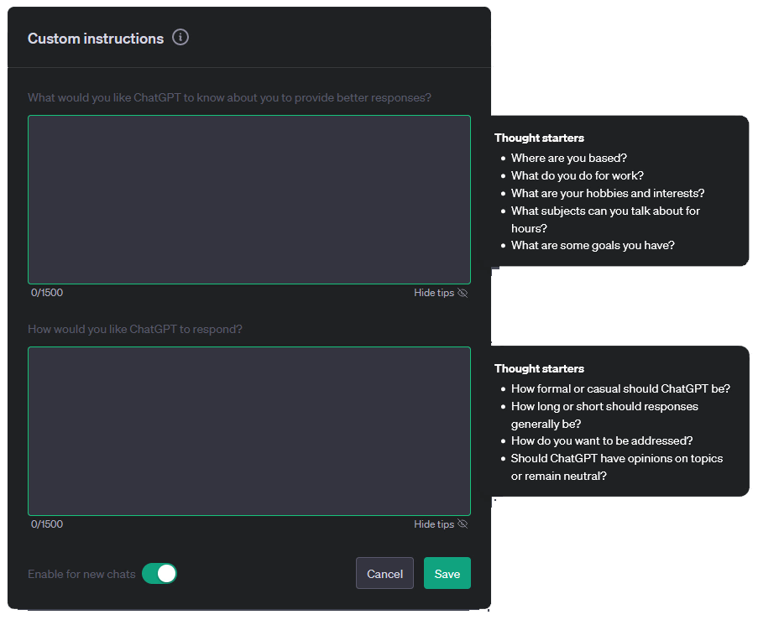
Task: Click the Cancel button
Action: [x=384, y=573]
